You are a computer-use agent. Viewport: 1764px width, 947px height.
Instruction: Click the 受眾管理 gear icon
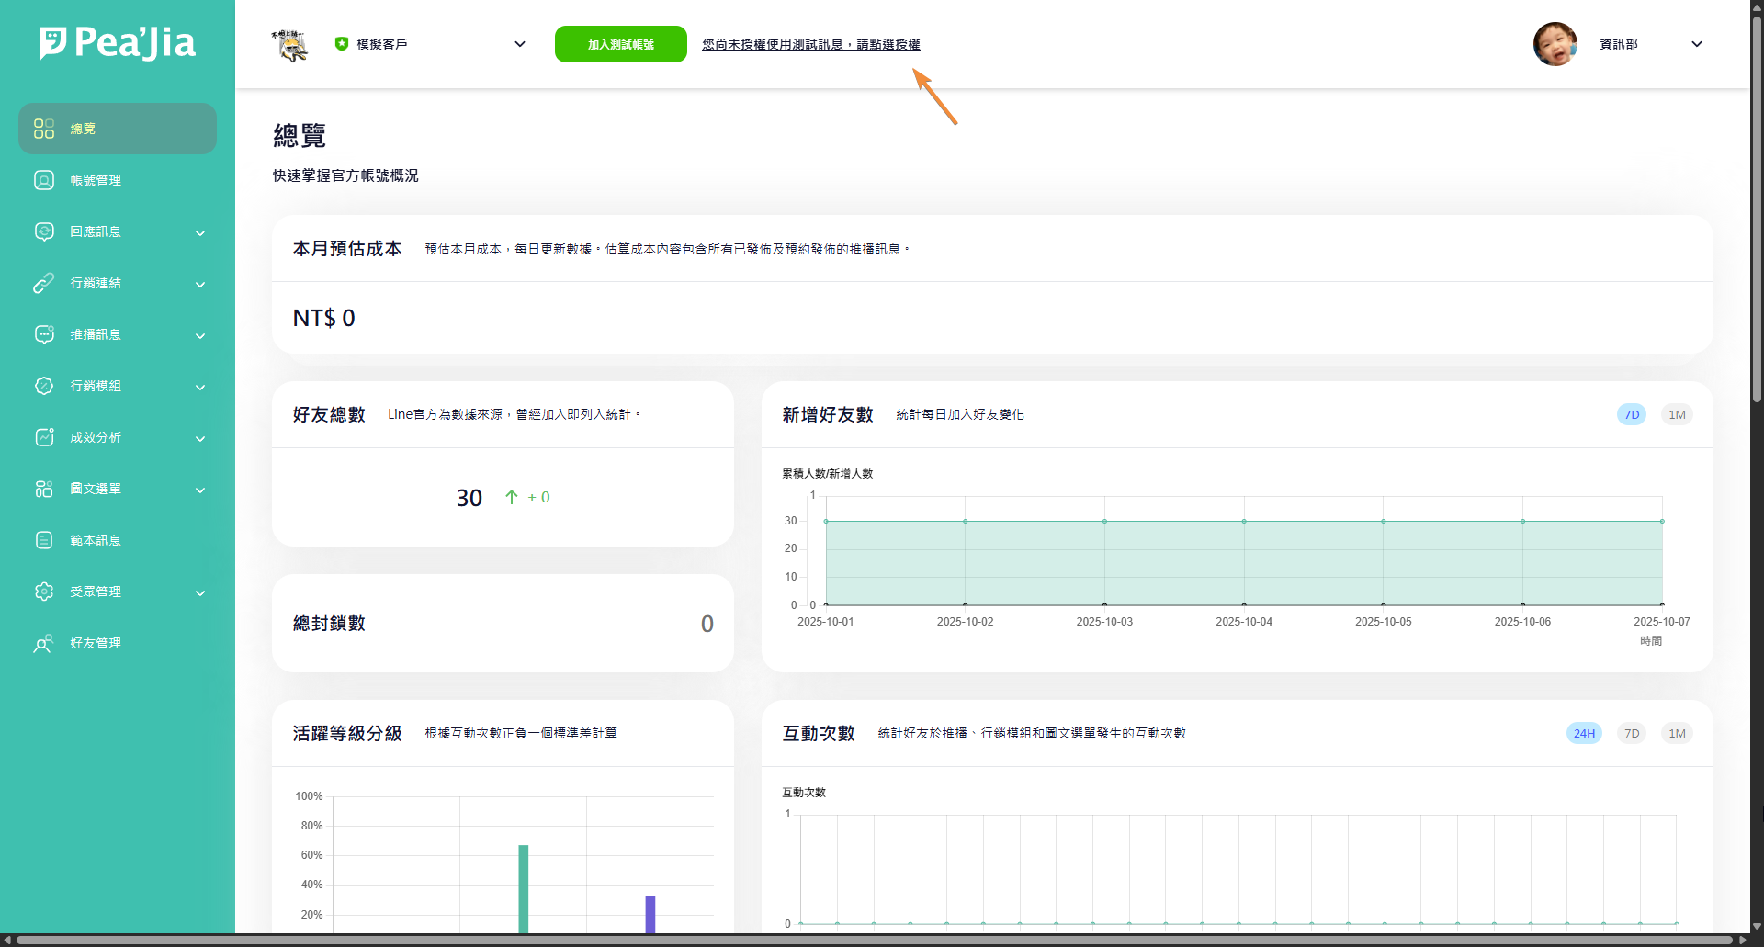tap(44, 592)
